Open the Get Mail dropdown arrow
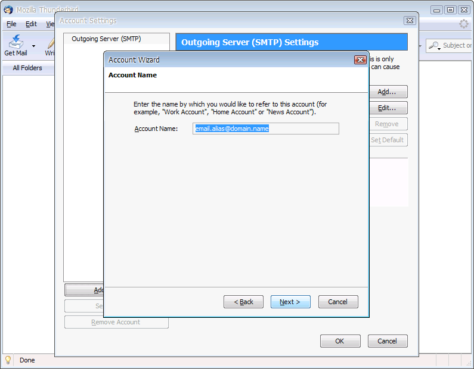Viewport: 474px width, 369px height. coord(33,46)
